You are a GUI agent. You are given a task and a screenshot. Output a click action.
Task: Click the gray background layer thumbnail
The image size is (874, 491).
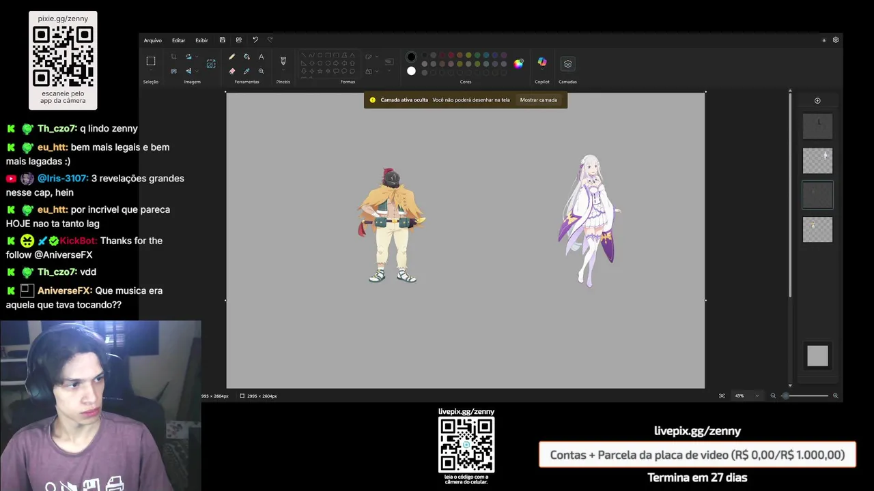pos(817,356)
